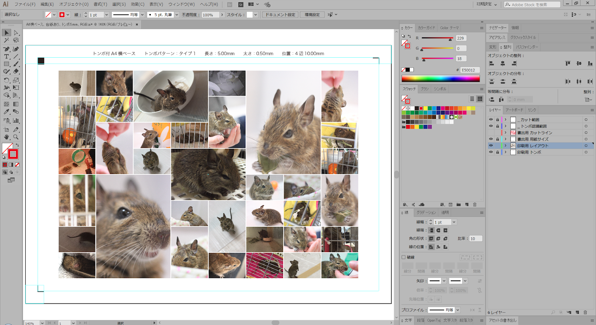596x325 pixels.
Task: Enable the 破線 dashed line checkbox
Action: pyautogui.click(x=403, y=257)
